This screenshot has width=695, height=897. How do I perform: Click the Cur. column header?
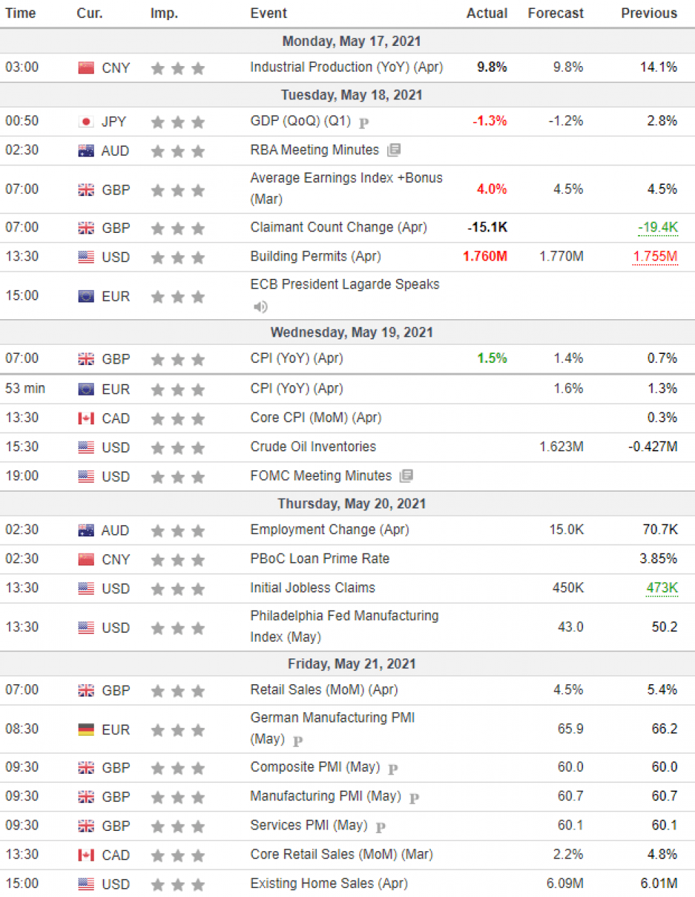click(90, 13)
